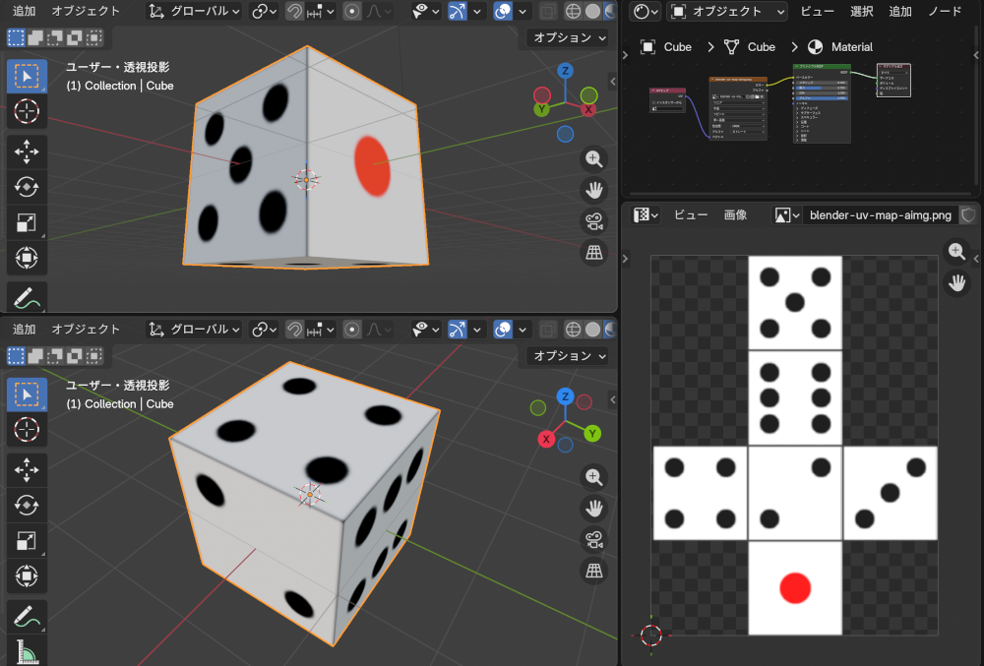Open the ノード menu in the shader editor

point(944,11)
